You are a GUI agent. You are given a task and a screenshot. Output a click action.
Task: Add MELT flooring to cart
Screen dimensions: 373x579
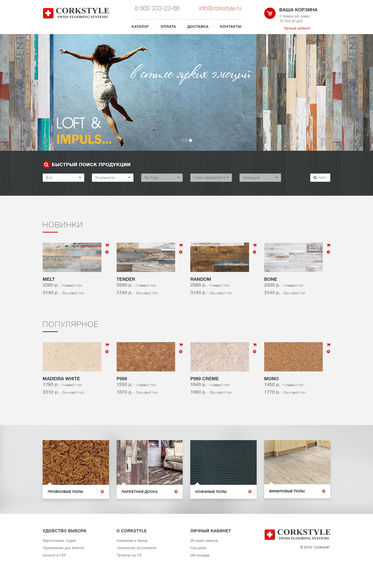[107, 245]
